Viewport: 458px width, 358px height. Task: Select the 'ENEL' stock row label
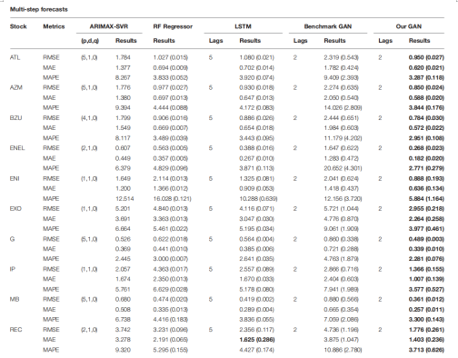pos(17,148)
